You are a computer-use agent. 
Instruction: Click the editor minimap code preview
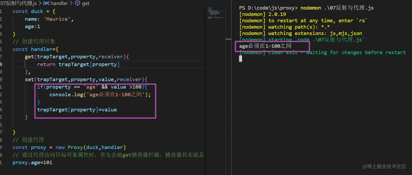(x=216, y=13)
